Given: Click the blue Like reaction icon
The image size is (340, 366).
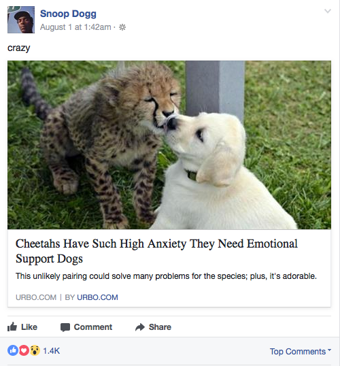Looking at the screenshot, I should pyautogui.click(x=13, y=350).
